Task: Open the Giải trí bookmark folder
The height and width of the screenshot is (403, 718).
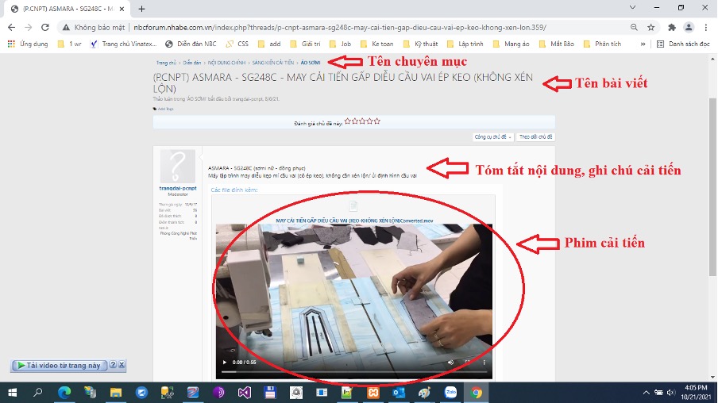Action: click(x=305, y=44)
